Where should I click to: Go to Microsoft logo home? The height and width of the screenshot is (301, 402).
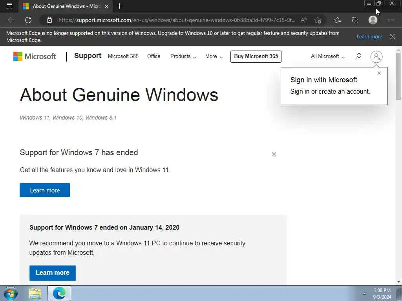pos(35,56)
